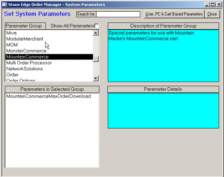The image size is (224, 177).
Task: Select MonsterCommerce parameter group
Action: point(49,51)
